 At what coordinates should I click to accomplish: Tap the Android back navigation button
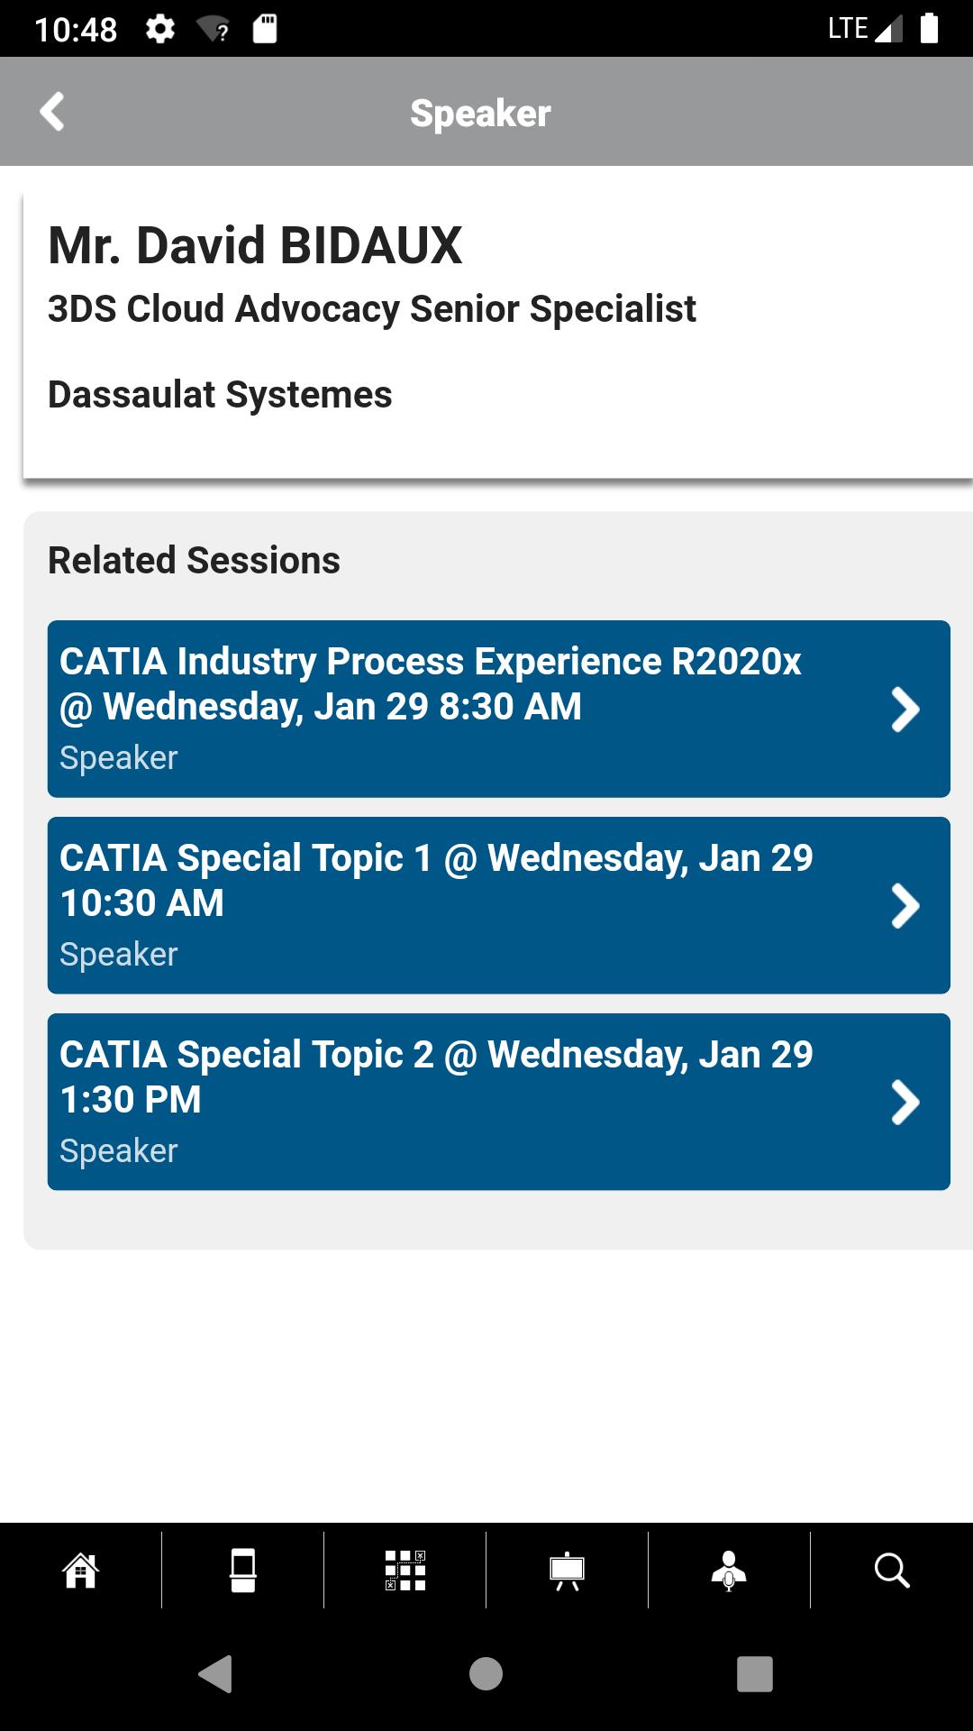[215, 1674]
